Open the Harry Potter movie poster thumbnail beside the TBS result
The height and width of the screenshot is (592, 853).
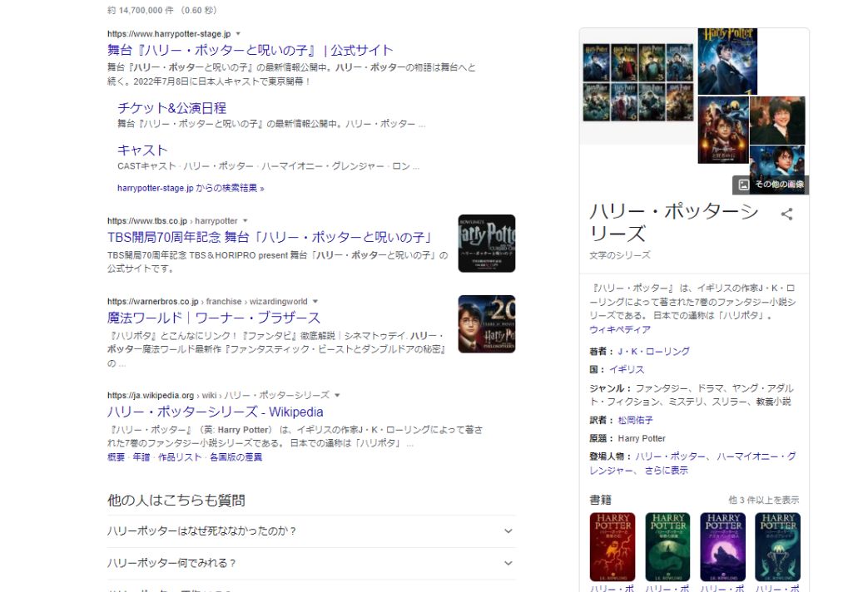[x=486, y=244]
